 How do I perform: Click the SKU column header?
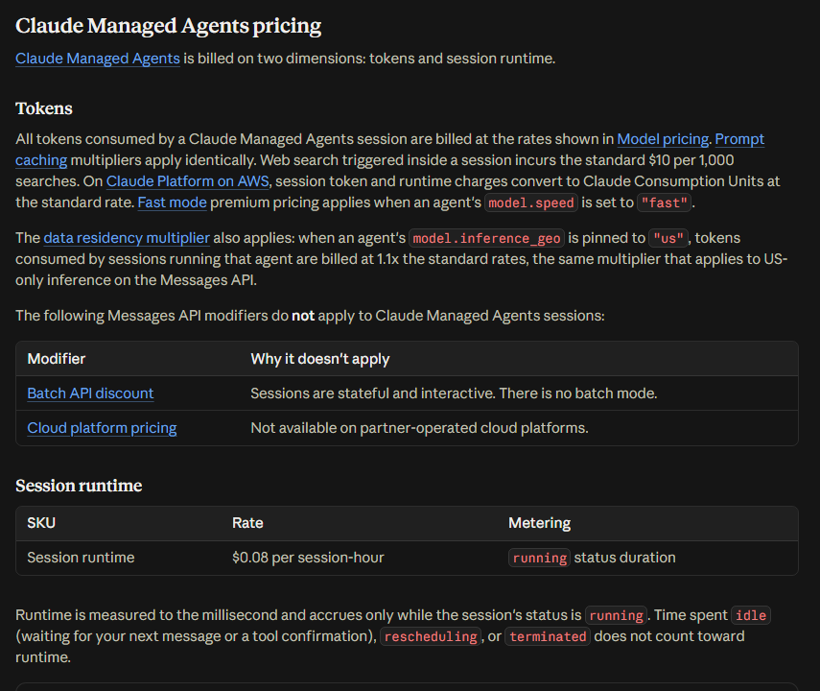coord(41,523)
